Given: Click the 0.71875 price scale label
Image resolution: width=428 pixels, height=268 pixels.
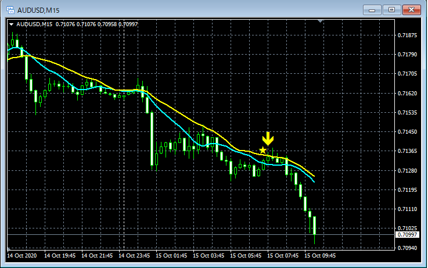Looking at the screenshot, I should tap(407, 35).
